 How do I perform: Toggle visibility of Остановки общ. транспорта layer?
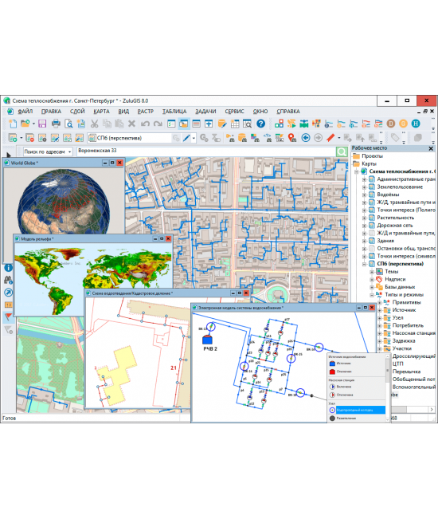(x=372, y=248)
